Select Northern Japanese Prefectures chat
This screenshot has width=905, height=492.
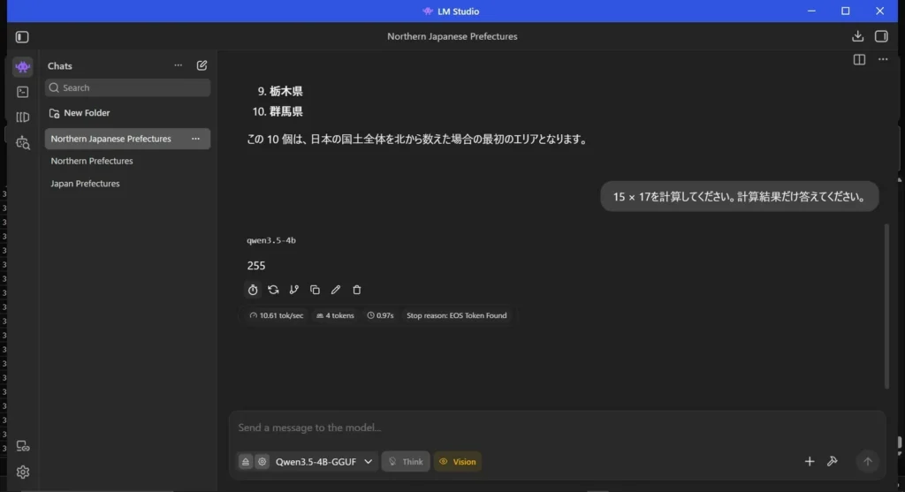pos(127,139)
